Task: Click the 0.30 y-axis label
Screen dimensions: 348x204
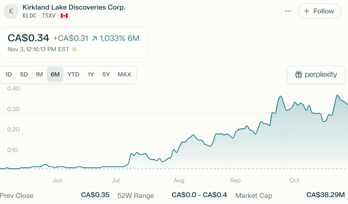Action: tap(13, 109)
